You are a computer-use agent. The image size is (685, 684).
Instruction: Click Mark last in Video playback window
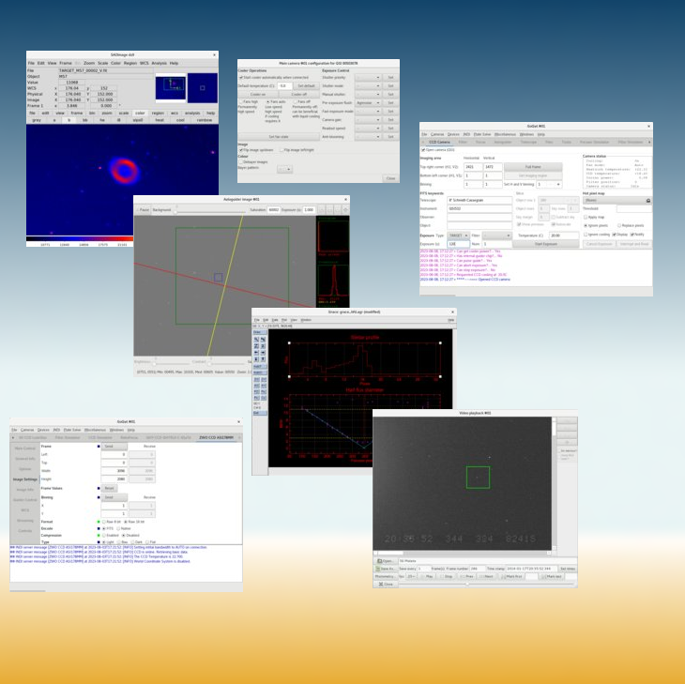(552, 576)
